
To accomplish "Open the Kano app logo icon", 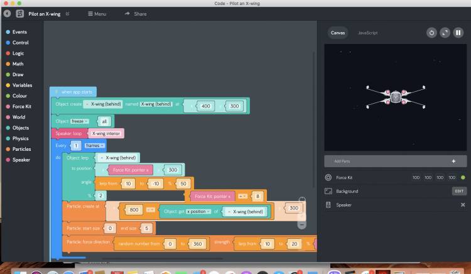I will click(20, 14).
